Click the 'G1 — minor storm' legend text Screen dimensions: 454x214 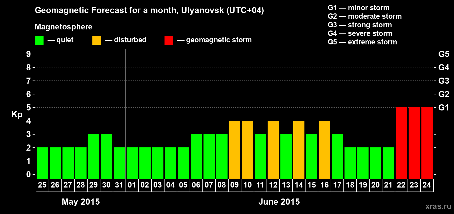click(x=358, y=8)
